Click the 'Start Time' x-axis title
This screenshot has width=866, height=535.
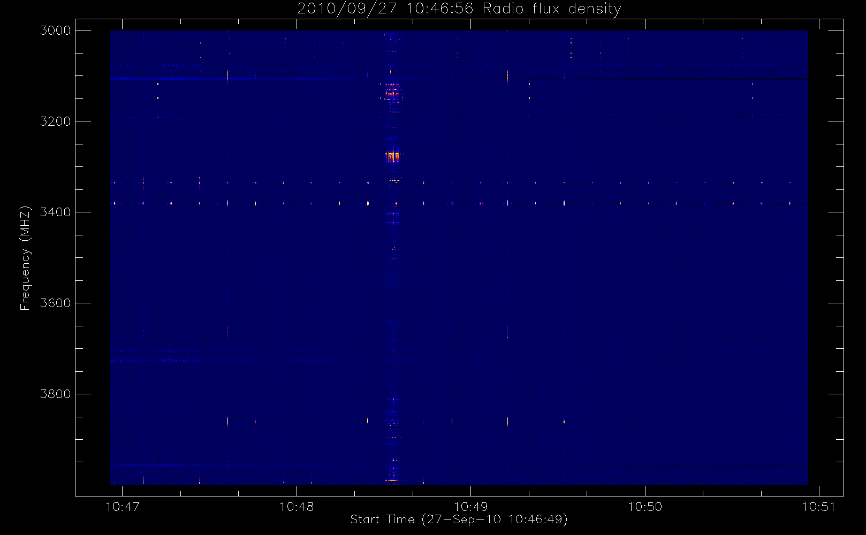459,519
